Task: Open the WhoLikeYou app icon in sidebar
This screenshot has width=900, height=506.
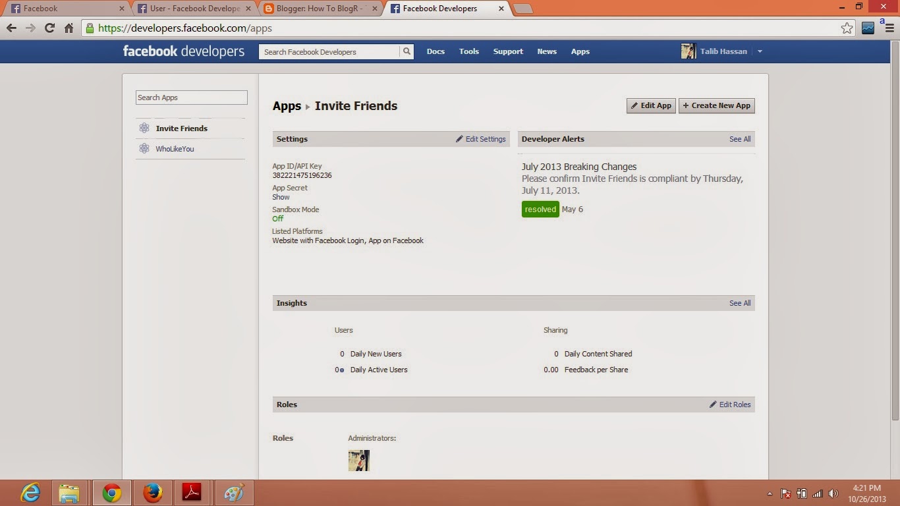Action: [x=144, y=149]
